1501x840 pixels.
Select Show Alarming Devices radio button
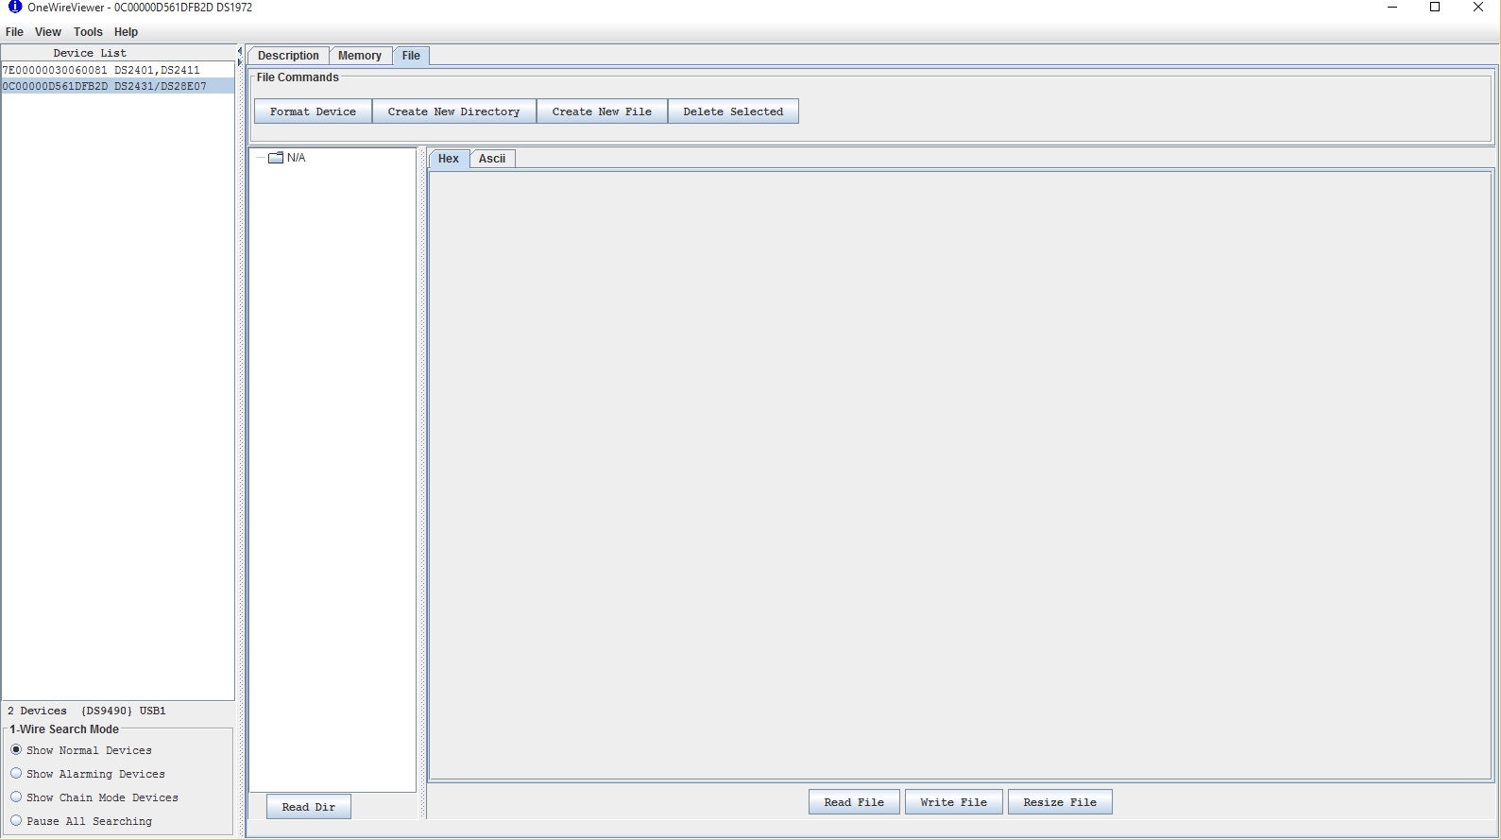click(16, 774)
